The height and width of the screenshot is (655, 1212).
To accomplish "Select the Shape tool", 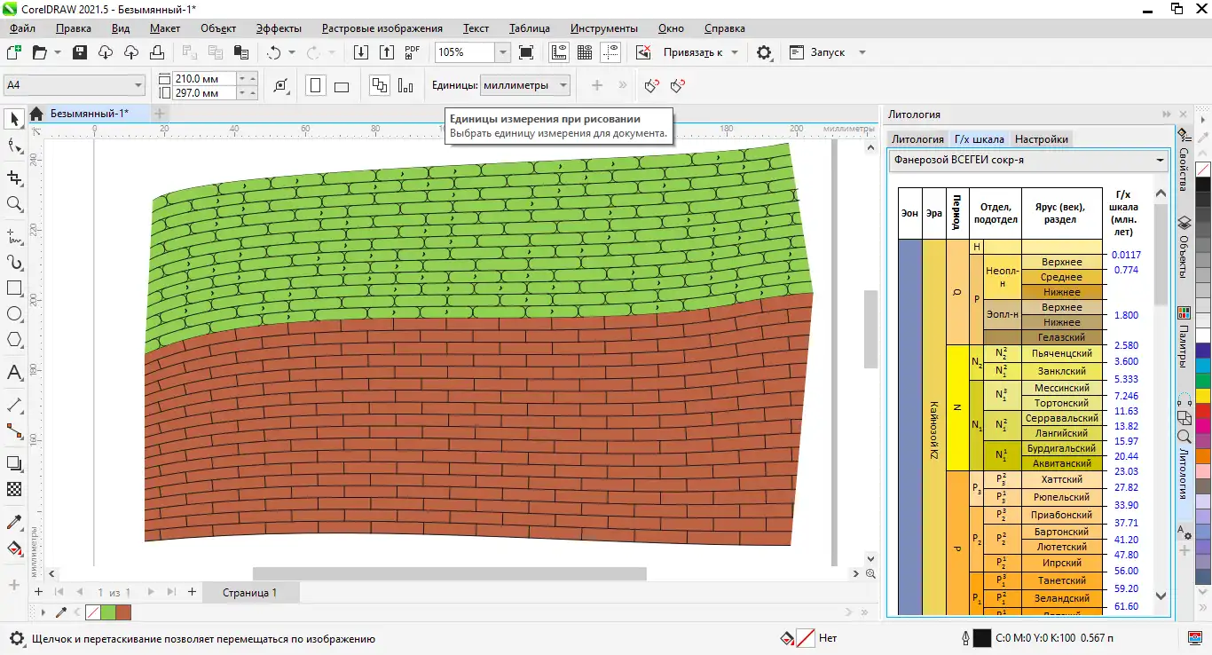I will click(14, 146).
